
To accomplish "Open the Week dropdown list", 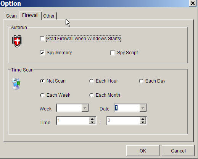I will (85, 108).
